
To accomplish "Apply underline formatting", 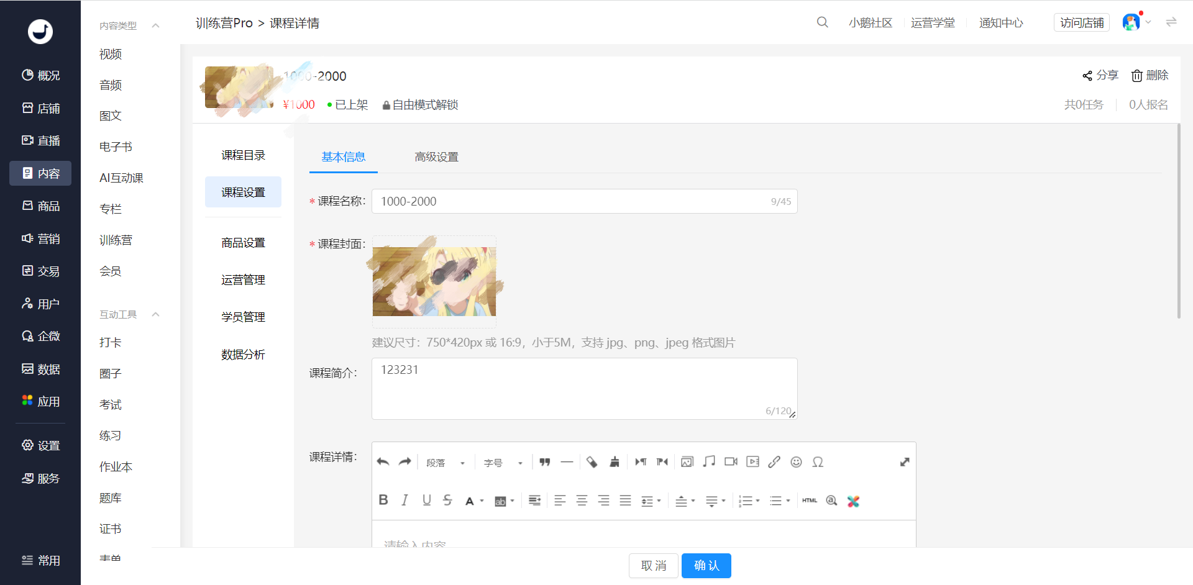I will coord(426,501).
